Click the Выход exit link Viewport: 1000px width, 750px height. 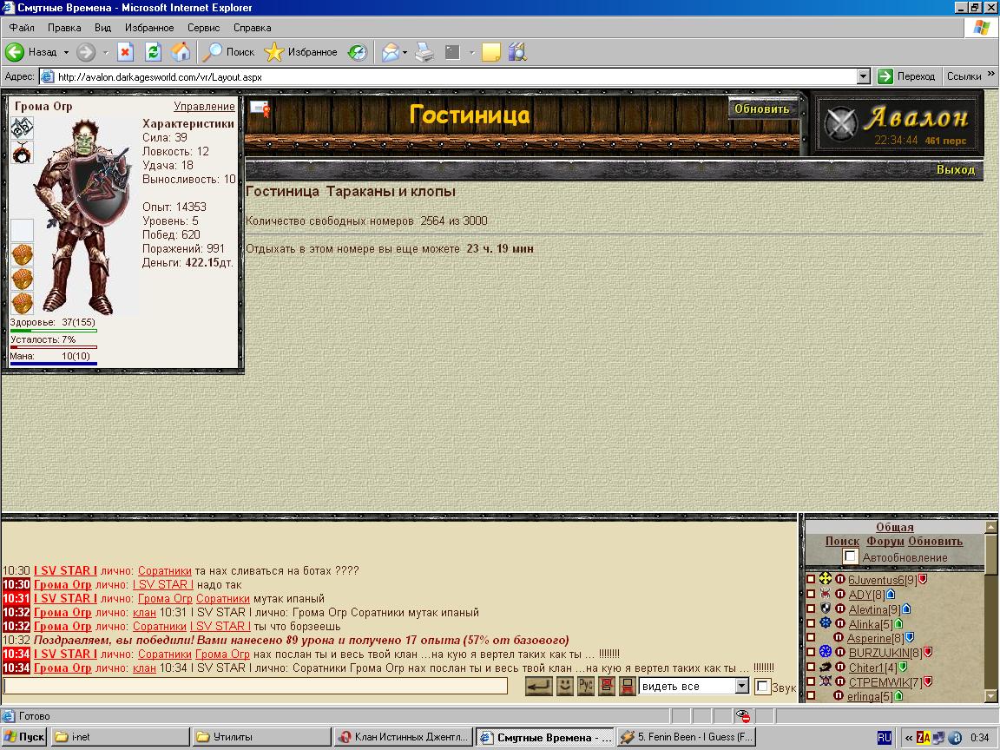[956, 169]
